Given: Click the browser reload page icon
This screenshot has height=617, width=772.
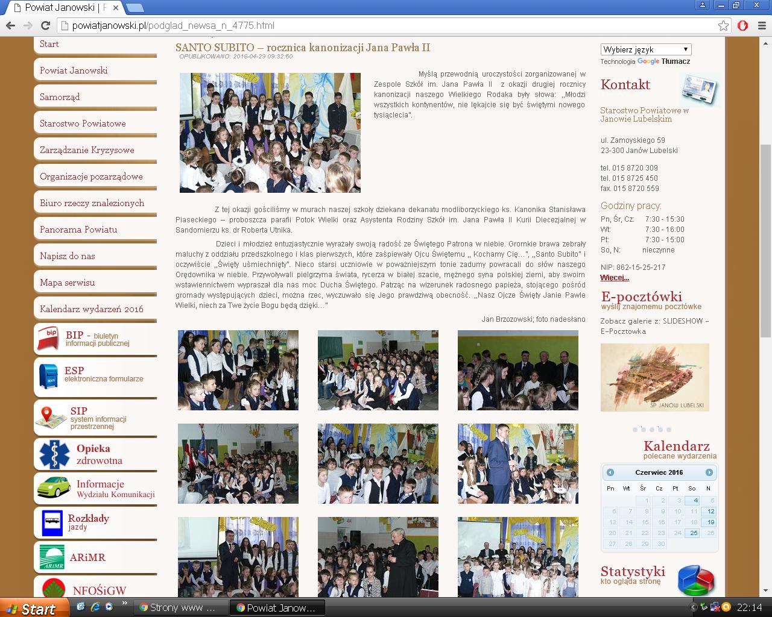Looking at the screenshot, I should 45,25.
